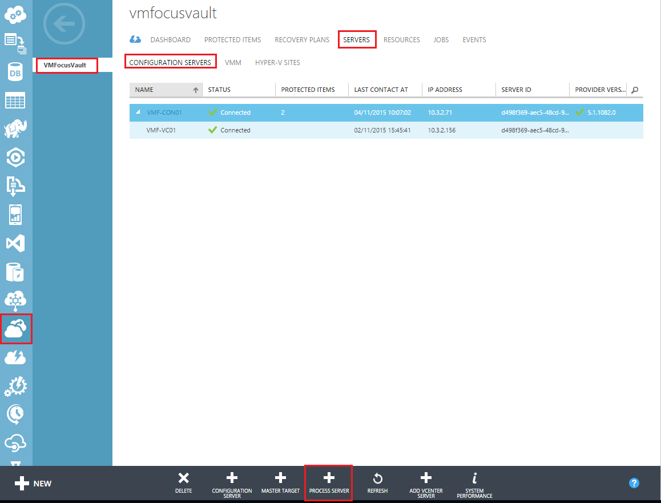Click Add vCenter Server button
Image resolution: width=661 pixels, height=503 pixels.
[426, 482]
